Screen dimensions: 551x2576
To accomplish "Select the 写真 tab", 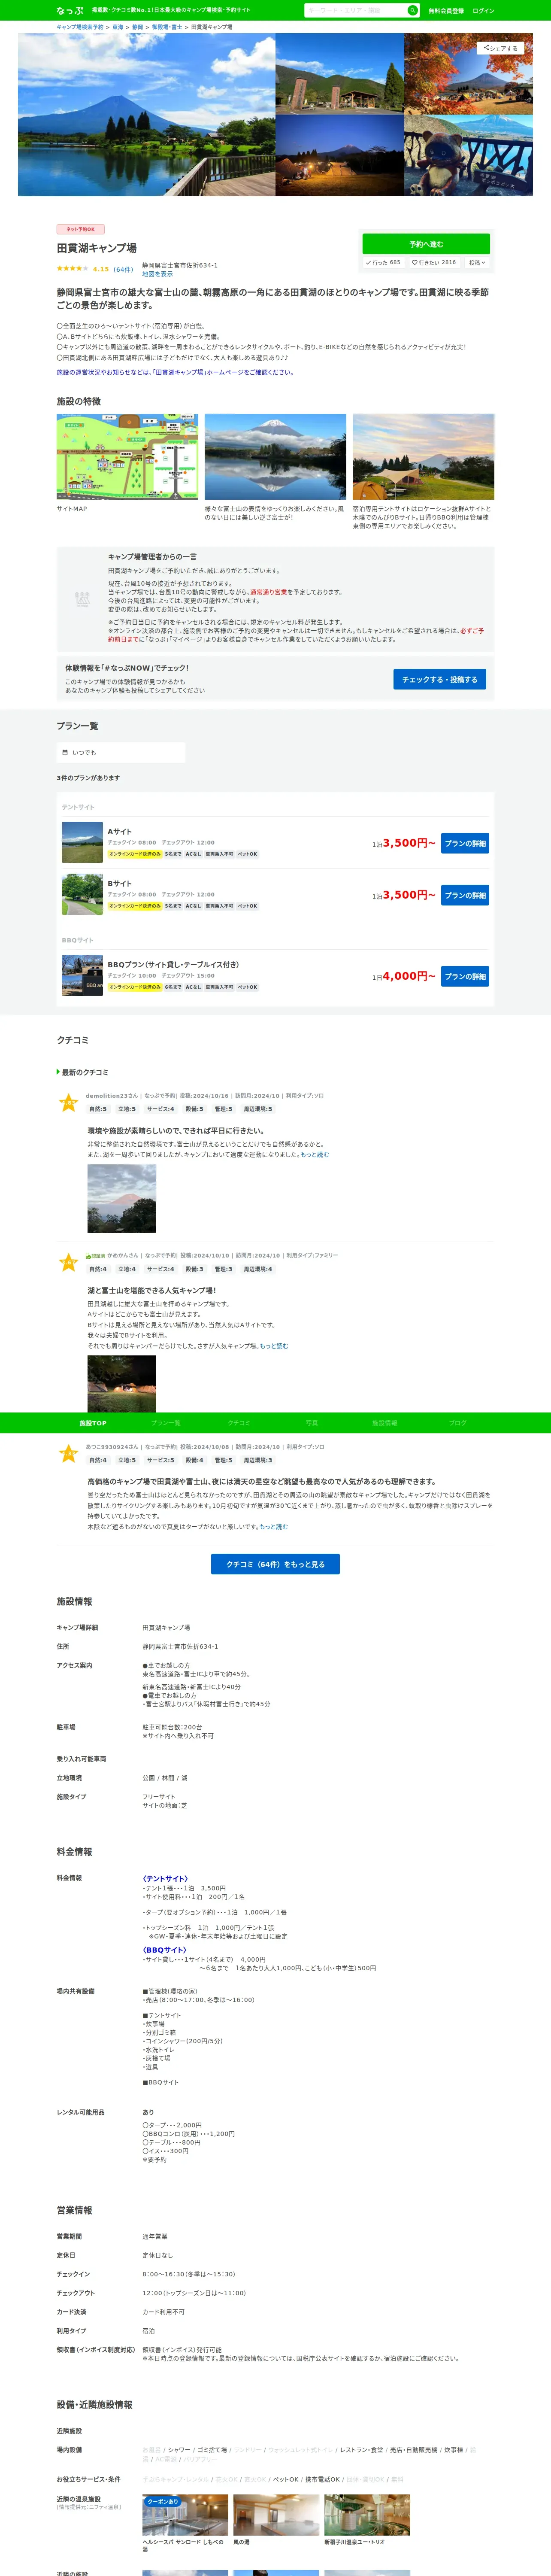I will tap(312, 1423).
